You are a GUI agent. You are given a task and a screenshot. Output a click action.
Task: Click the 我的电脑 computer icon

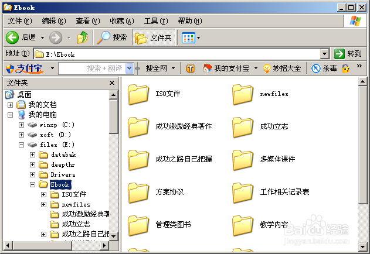(x=21, y=115)
